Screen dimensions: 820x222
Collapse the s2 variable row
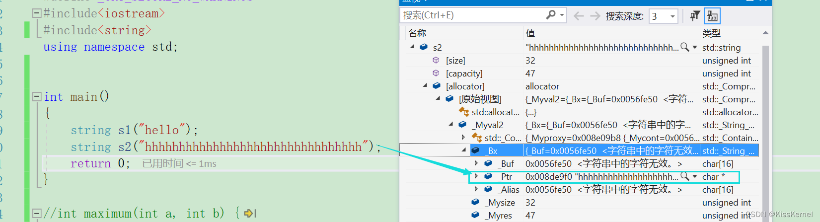pos(412,47)
